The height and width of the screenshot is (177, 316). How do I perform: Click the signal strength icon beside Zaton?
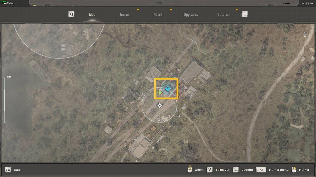pyautogui.click(x=5, y=3)
